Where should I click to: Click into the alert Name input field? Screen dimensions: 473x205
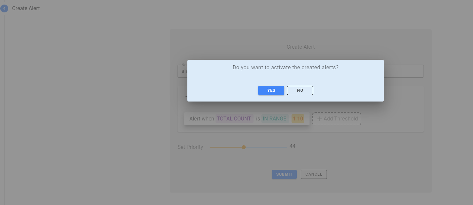403,71
